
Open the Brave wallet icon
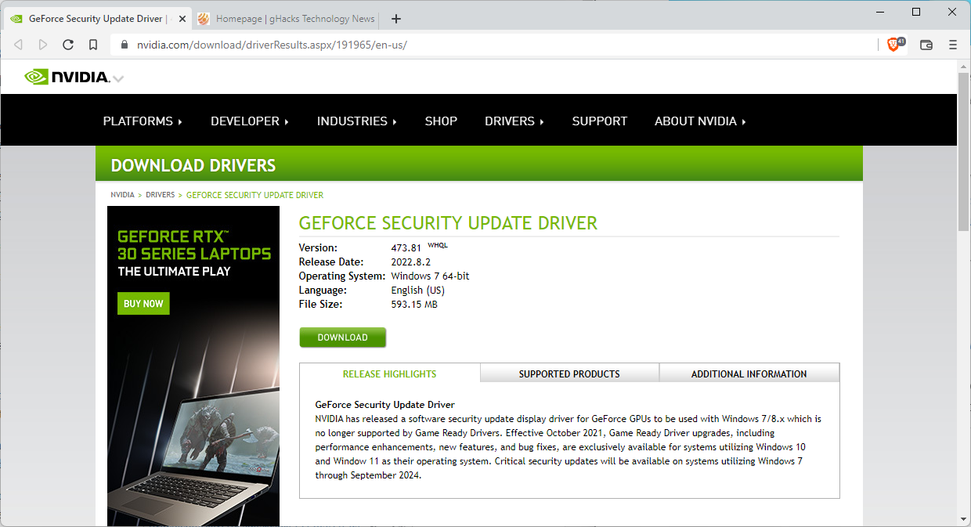926,45
